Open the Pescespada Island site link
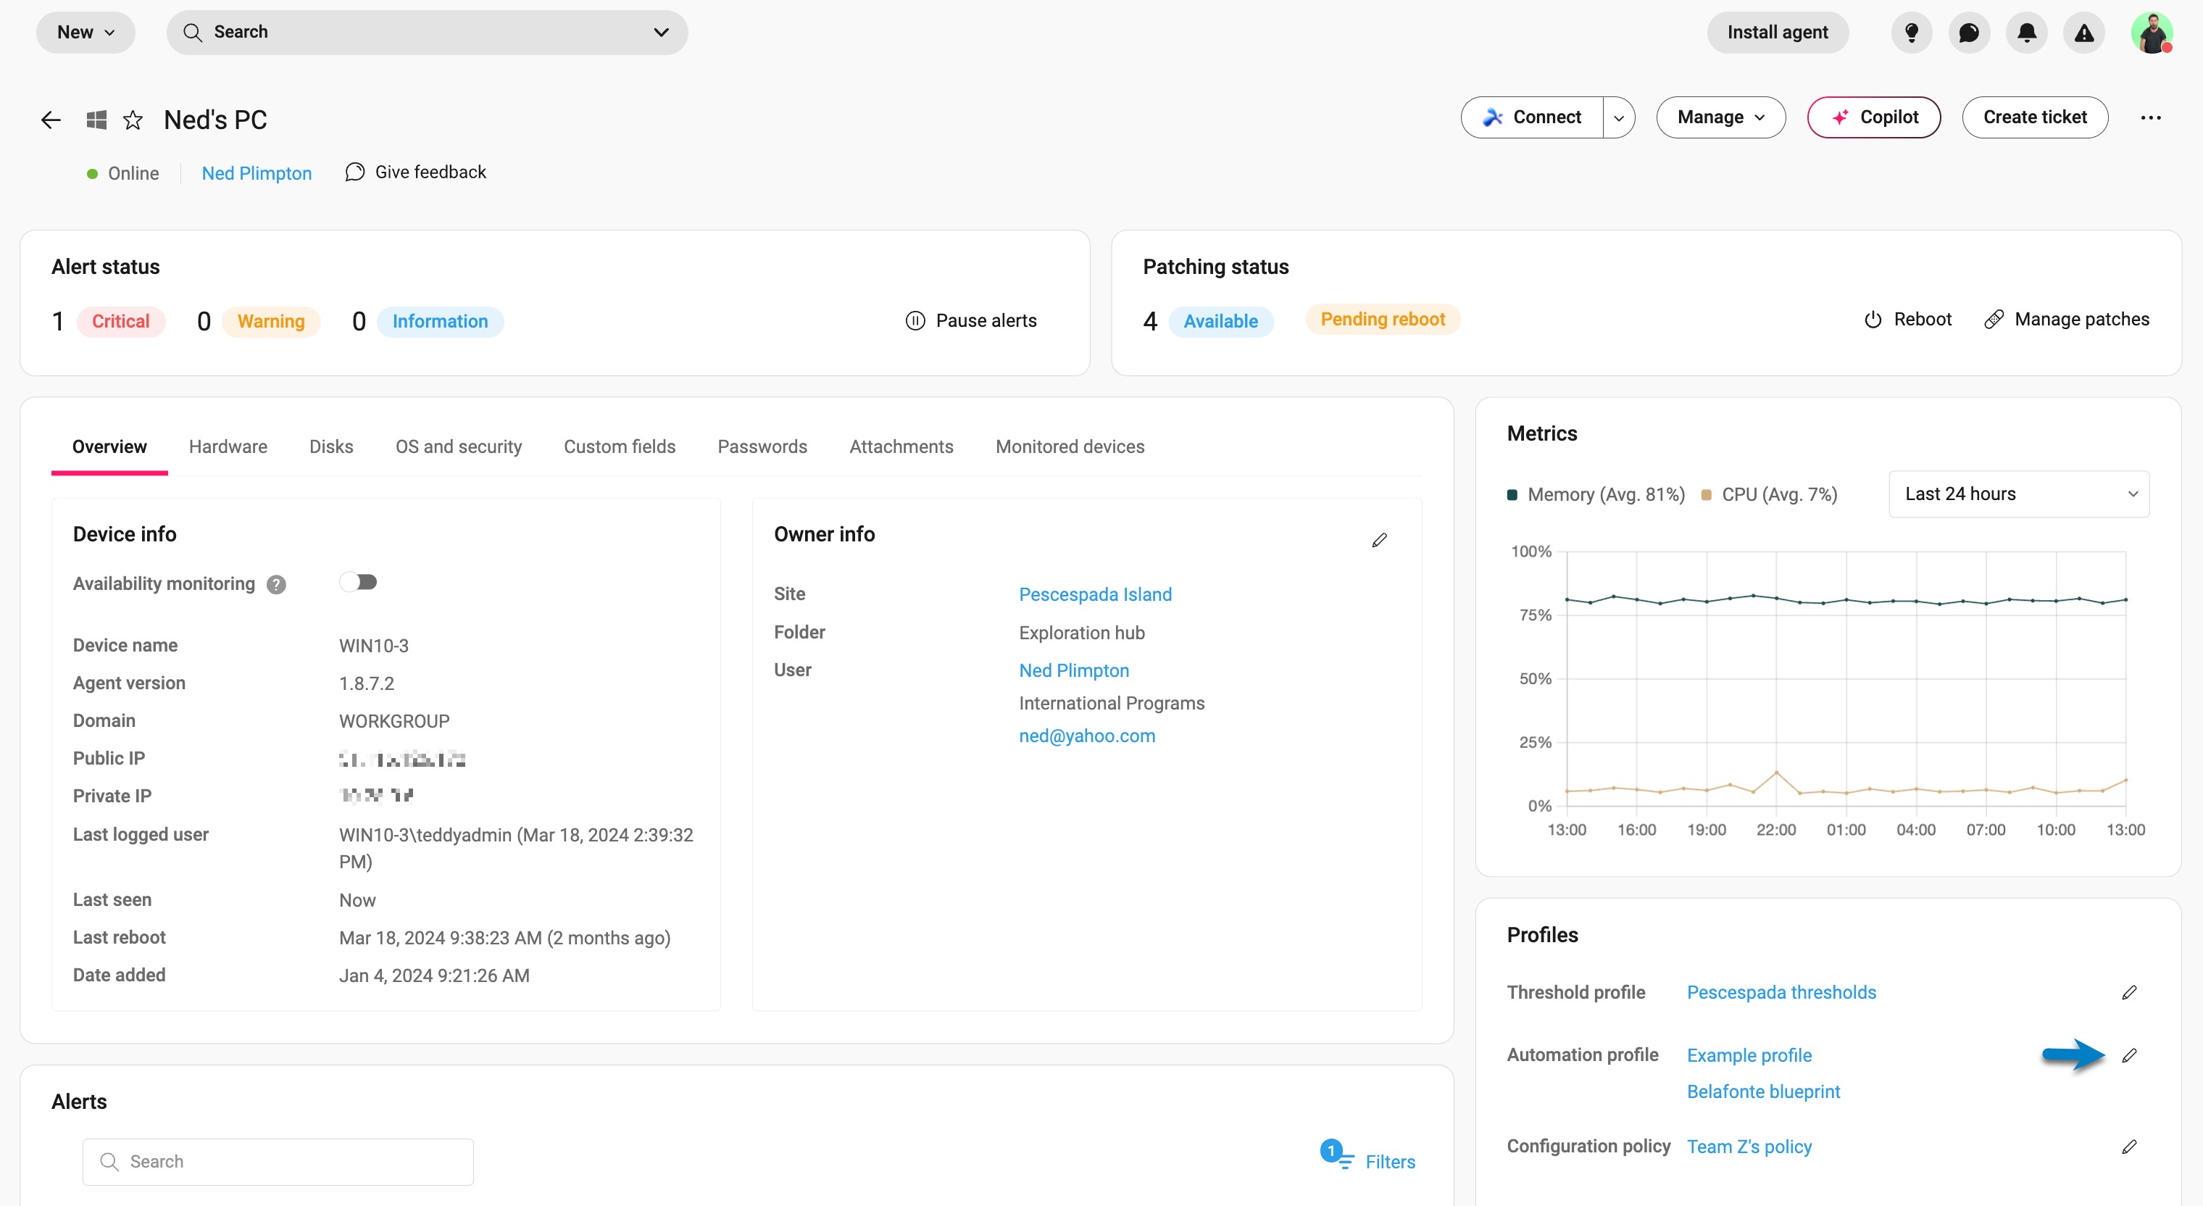This screenshot has height=1206, width=2203. [x=1095, y=594]
